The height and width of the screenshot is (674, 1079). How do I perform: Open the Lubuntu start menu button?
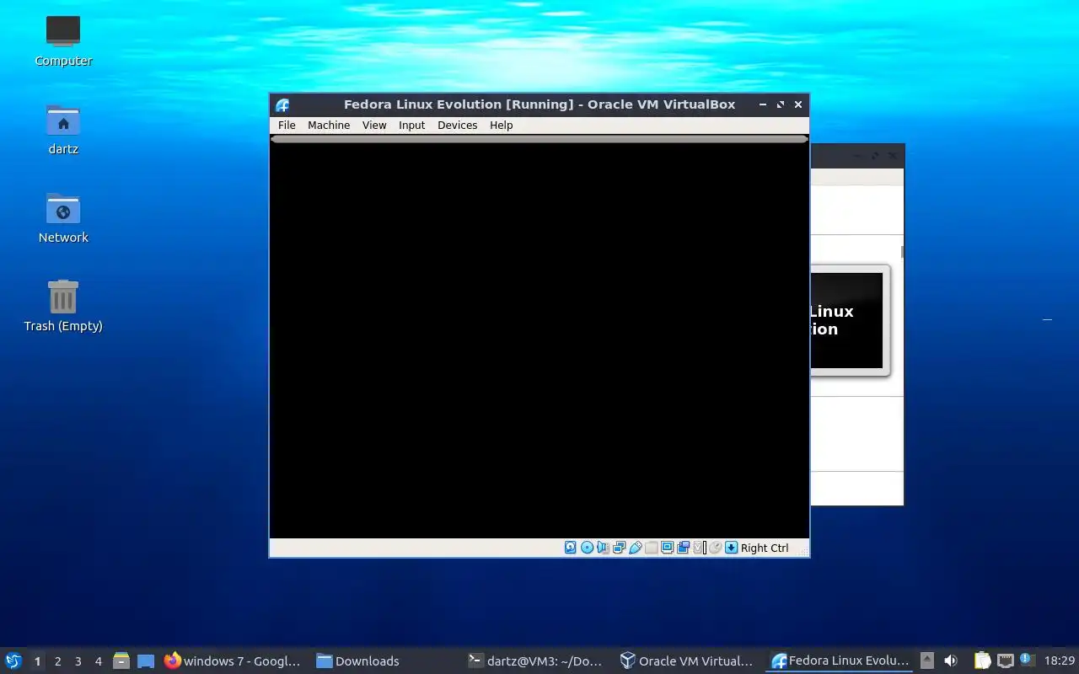(x=13, y=661)
